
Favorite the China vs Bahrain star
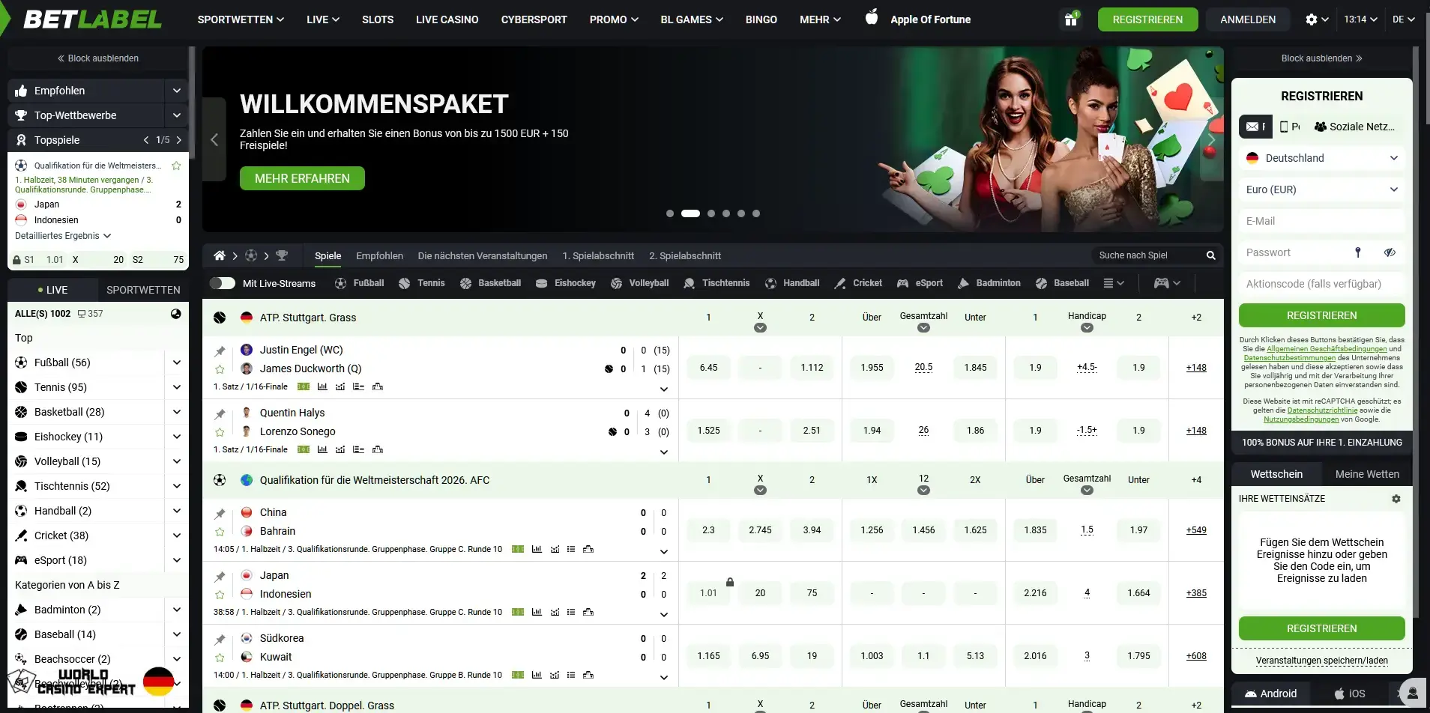[220, 532]
